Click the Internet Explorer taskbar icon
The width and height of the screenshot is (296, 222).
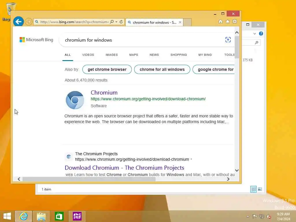23,216
